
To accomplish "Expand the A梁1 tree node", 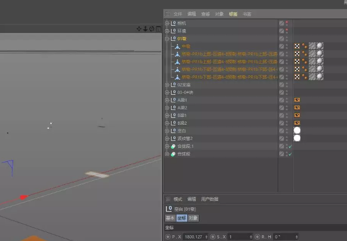I will pos(167,100).
